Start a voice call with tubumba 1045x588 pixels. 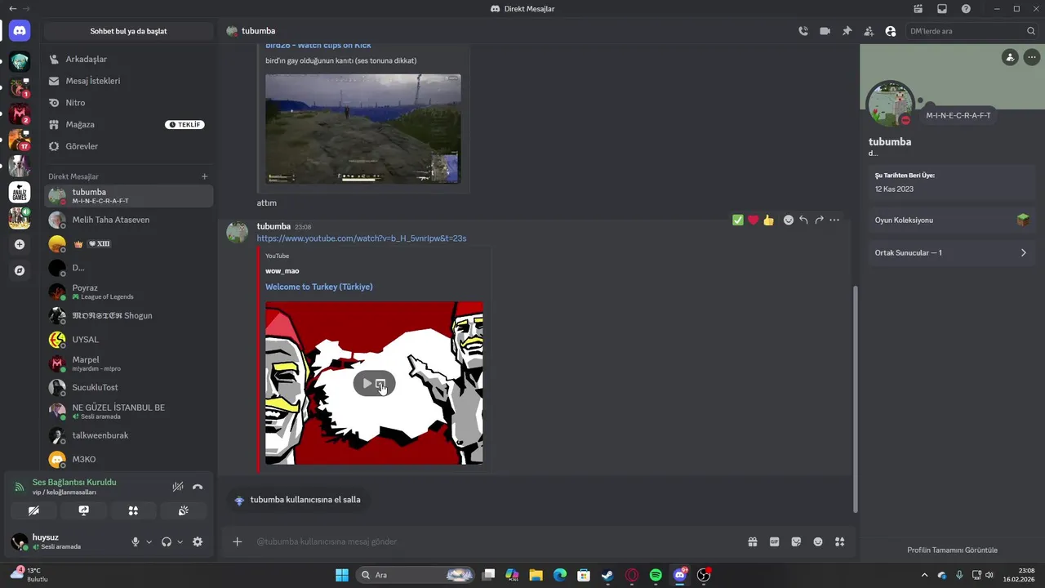point(803,31)
